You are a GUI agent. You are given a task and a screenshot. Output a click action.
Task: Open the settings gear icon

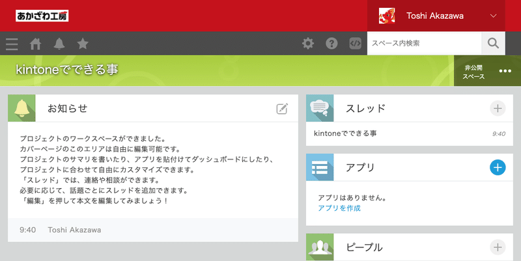[x=308, y=44]
